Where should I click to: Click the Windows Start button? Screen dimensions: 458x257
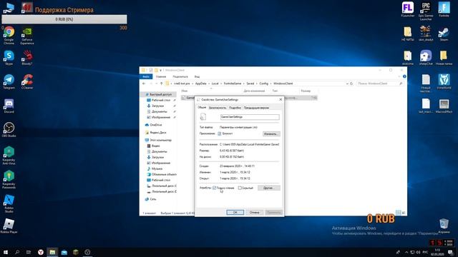[x=6, y=252]
